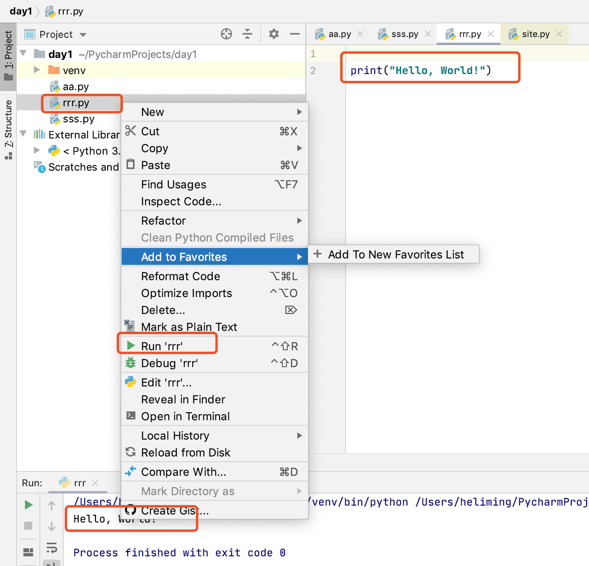
Task: Click the up arrow in Run panel toolbar
Action: click(52, 505)
